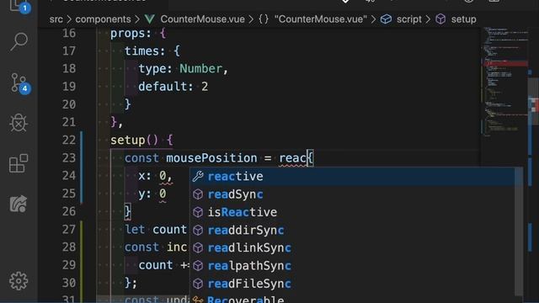Choose the reactive autocomplete suggestion
This screenshot has width=539, height=303.
tap(353, 177)
